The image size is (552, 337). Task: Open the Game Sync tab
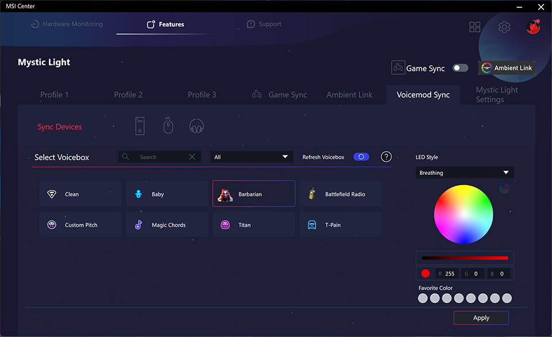click(x=280, y=95)
